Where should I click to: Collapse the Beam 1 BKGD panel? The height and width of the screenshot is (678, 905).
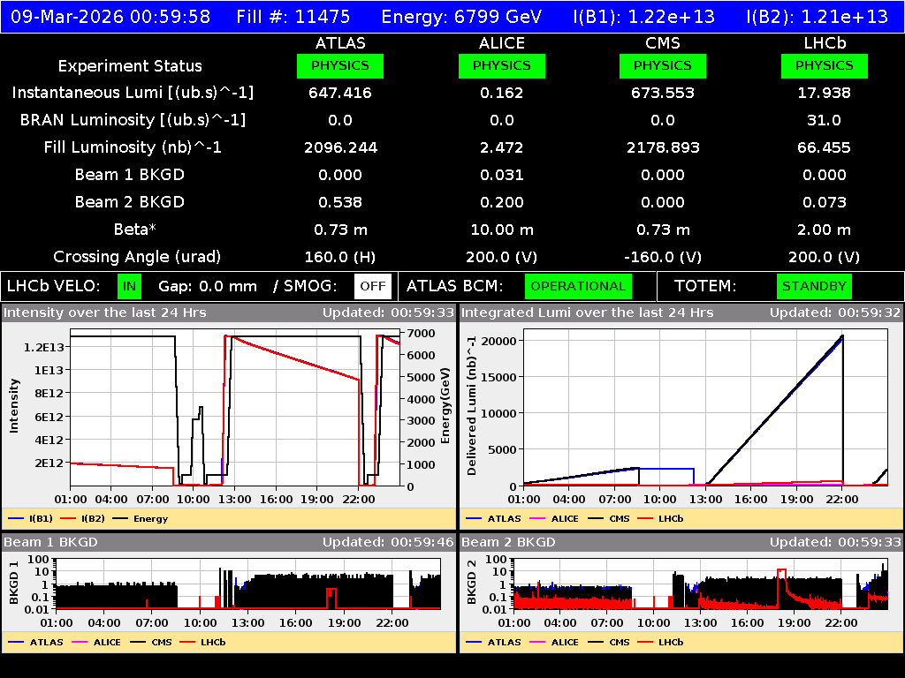pyautogui.click(x=53, y=542)
